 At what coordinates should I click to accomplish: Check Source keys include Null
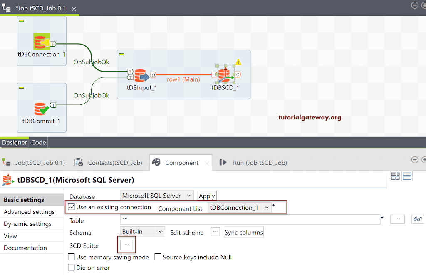click(x=158, y=257)
